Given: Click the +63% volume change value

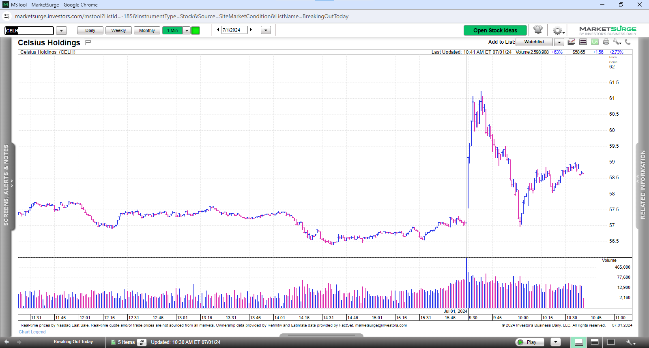Looking at the screenshot, I should (557, 52).
